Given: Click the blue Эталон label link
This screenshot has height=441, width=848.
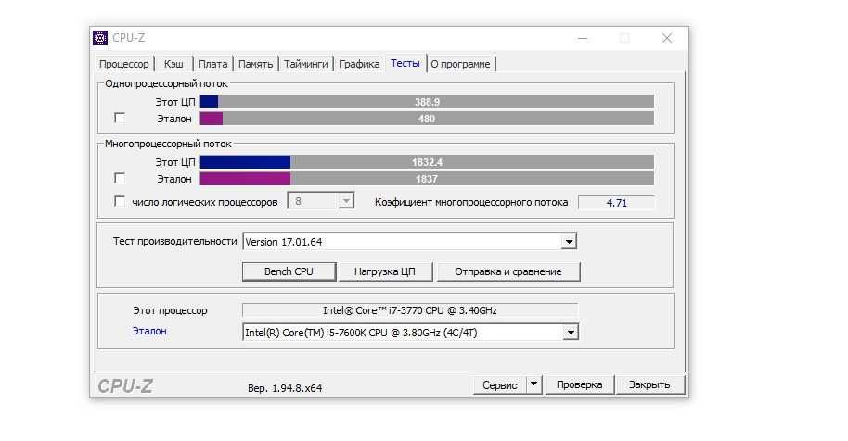Looking at the screenshot, I should [x=149, y=331].
